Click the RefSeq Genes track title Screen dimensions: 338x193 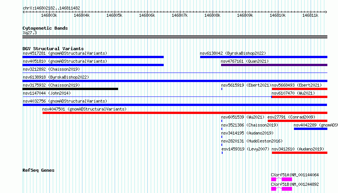38,170
